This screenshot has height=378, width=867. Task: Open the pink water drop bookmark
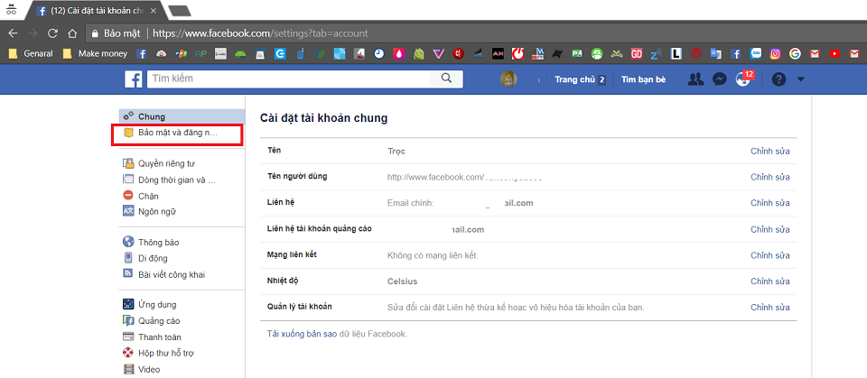(x=398, y=53)
